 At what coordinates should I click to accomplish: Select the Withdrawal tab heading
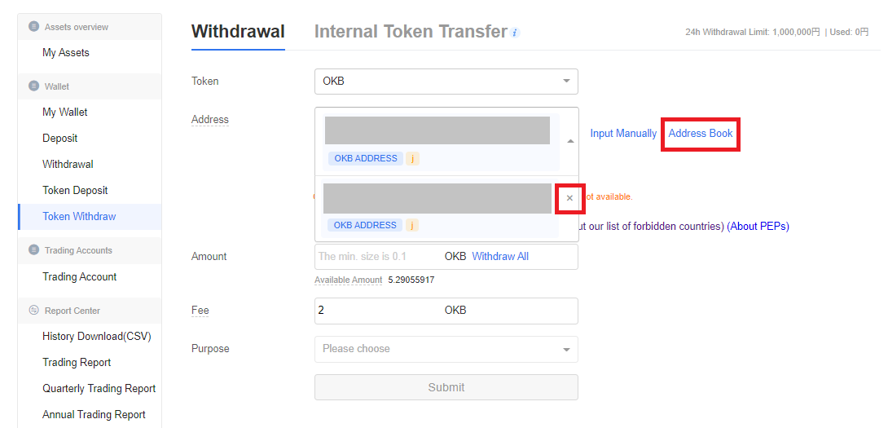[238, 31]
